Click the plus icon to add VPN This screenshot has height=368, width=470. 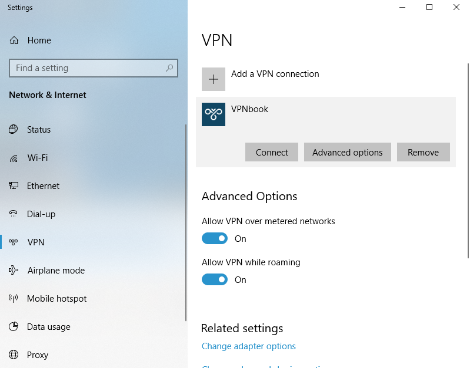click(x=214, y=79)
